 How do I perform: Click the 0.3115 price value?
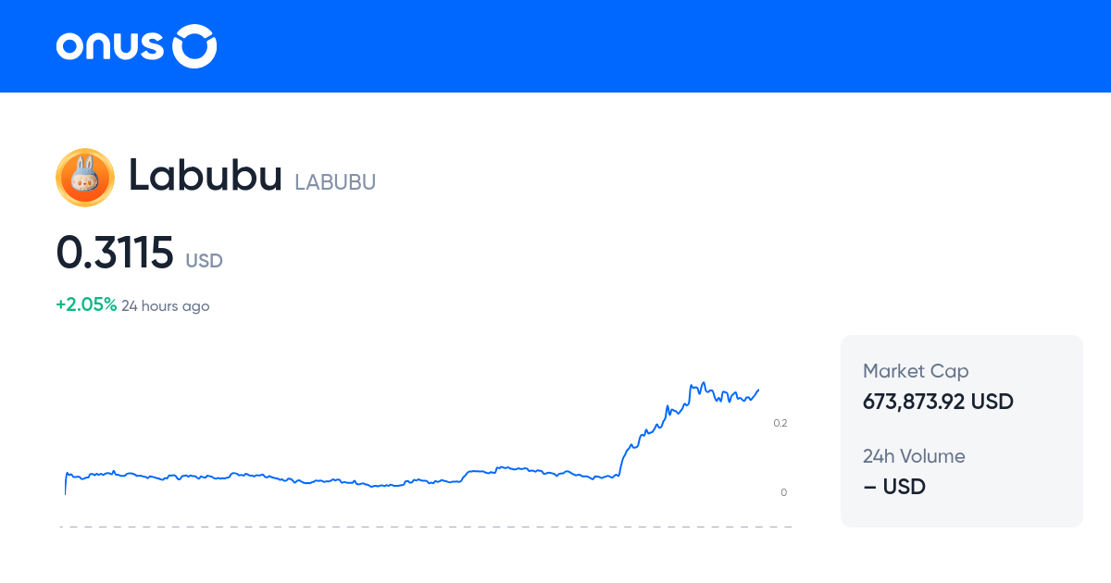[x=115, y=254]
